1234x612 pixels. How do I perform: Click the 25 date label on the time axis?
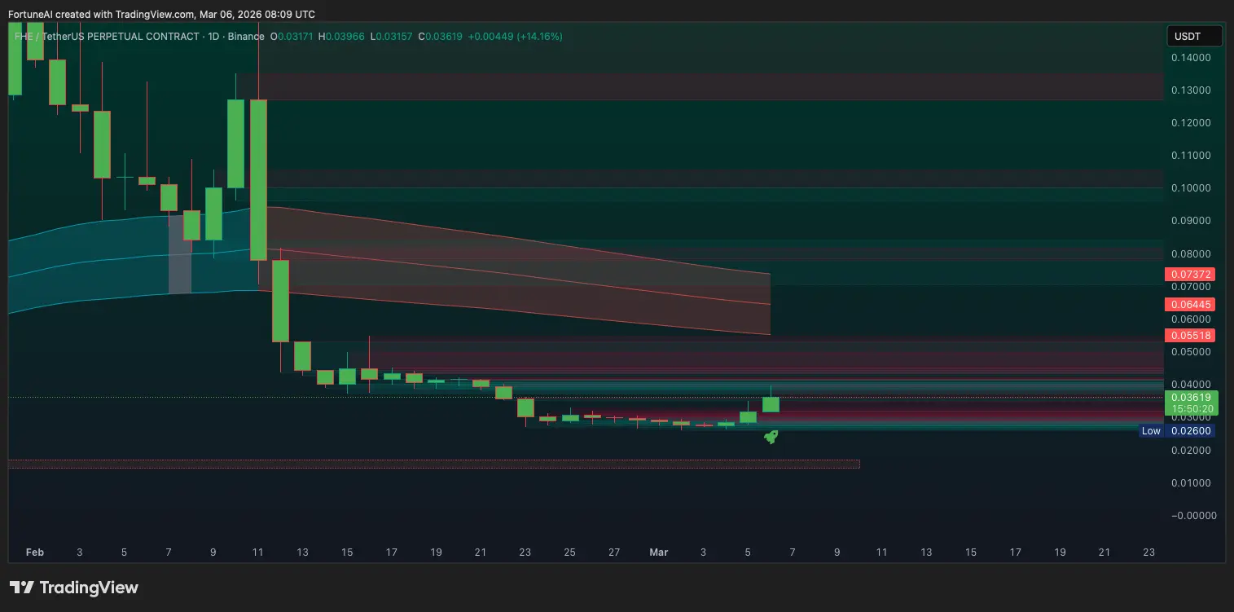(569, 552)
